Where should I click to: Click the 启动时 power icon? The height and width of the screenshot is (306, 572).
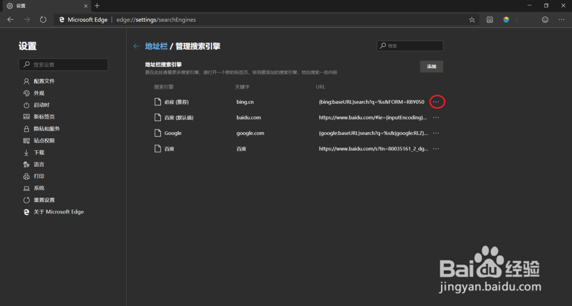(26, 105)
